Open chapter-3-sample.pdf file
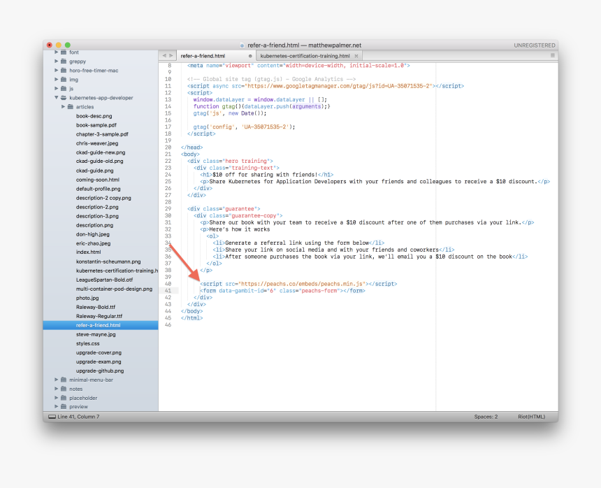Image resolution: width=601 pixels, height=488 pixels. (x=102, y=134)
